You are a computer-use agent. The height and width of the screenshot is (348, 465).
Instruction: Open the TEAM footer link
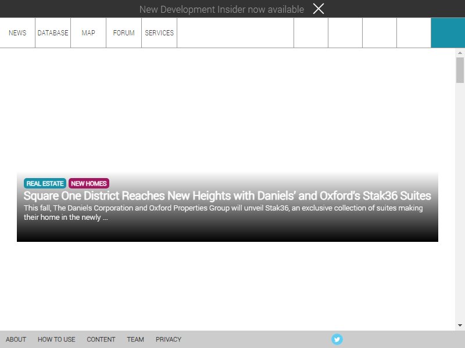[x=135, y=339]
